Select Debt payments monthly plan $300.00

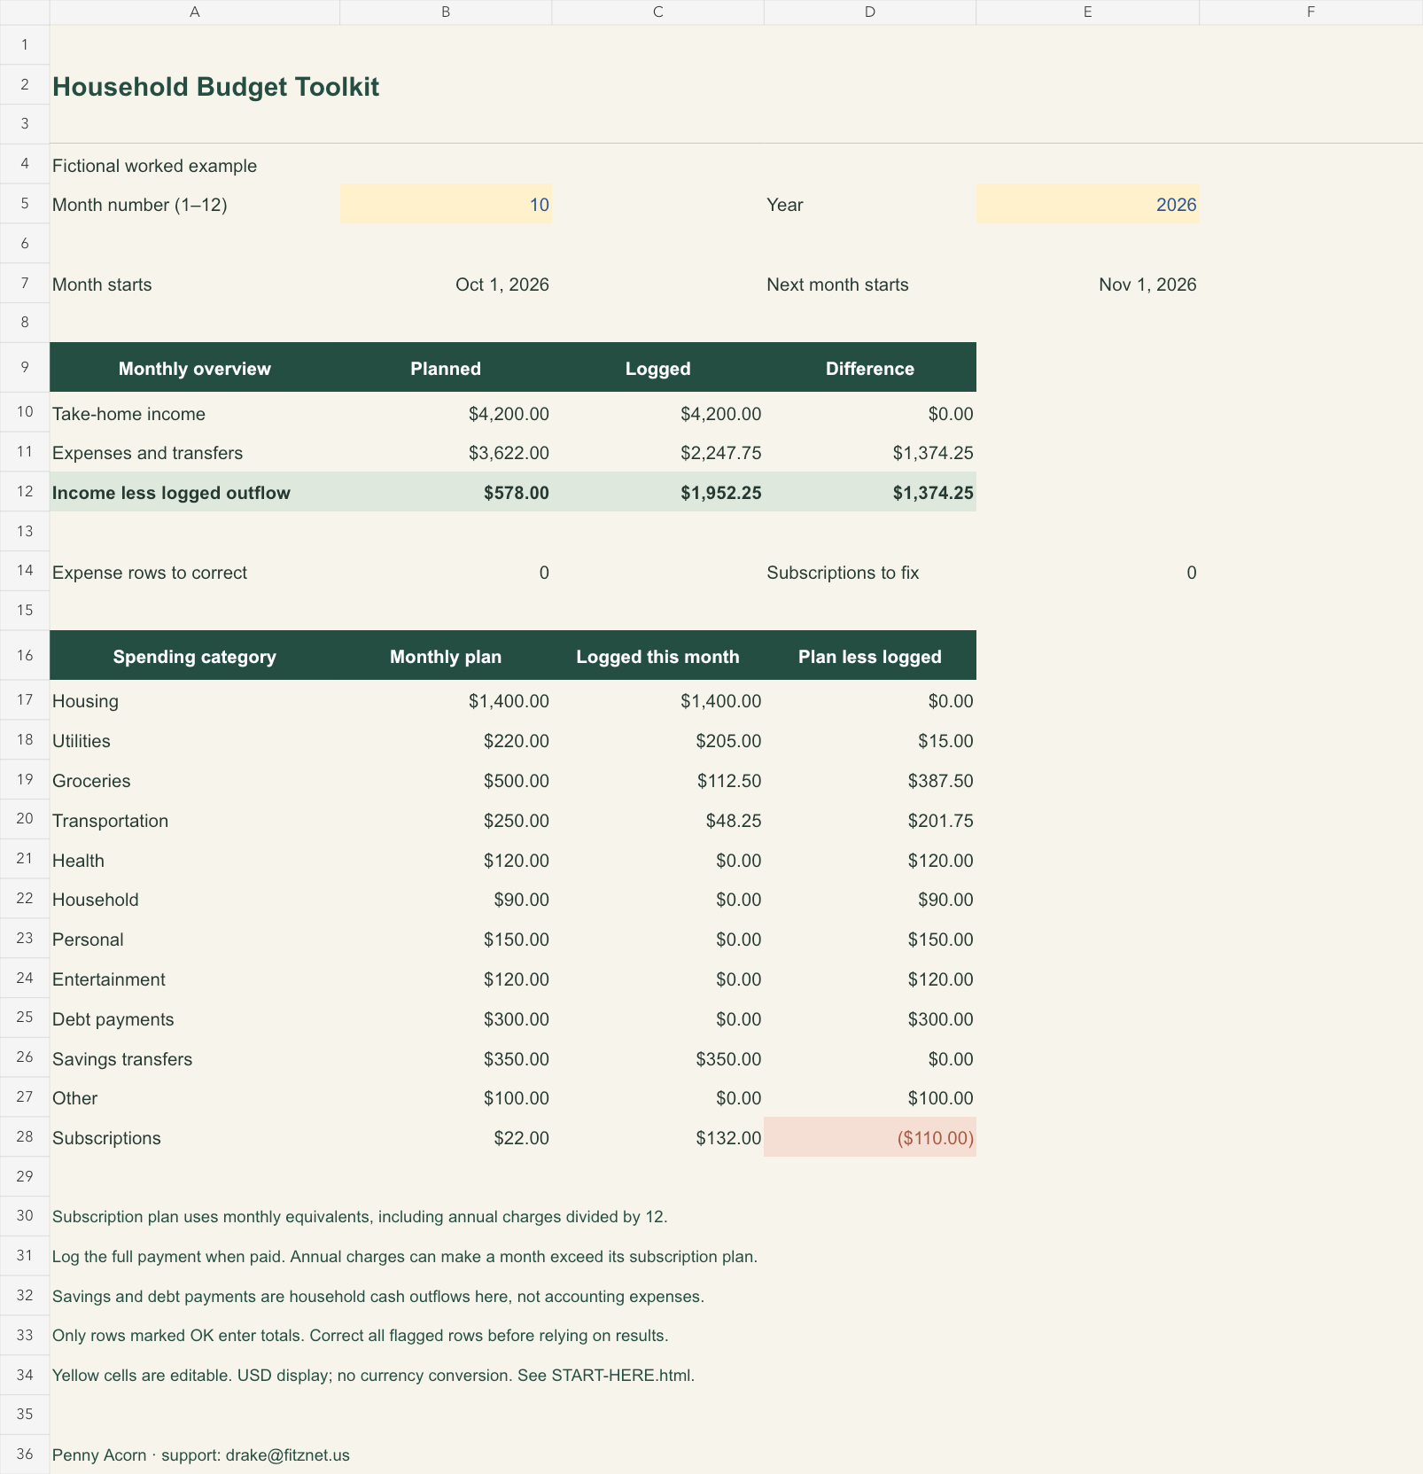[446, 1018]
